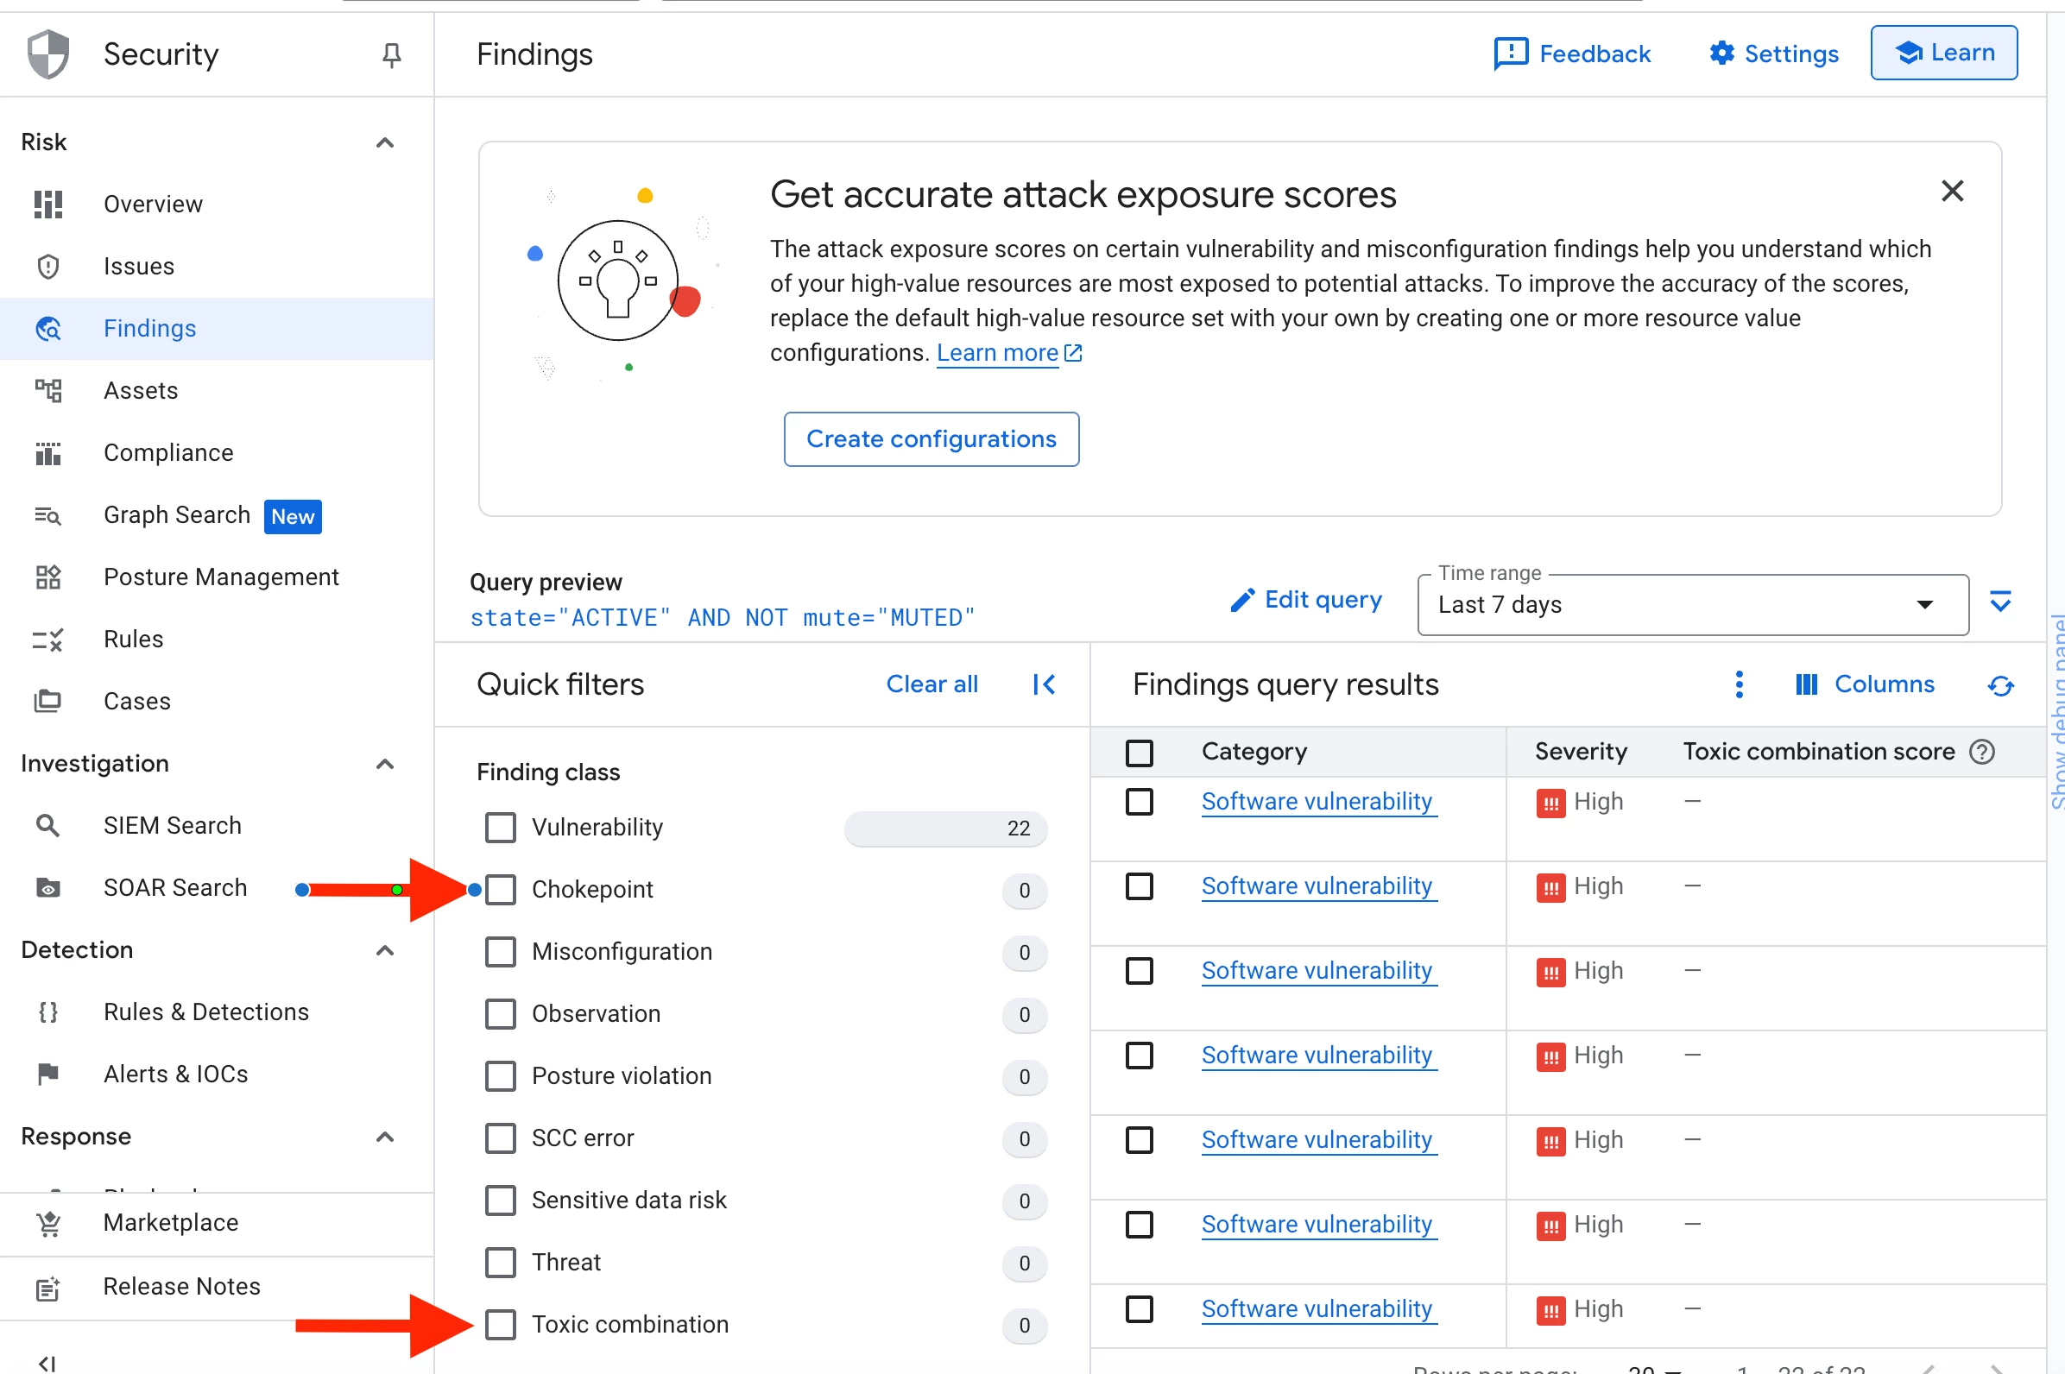Dismiss the attack exposure scores banner
This screenshot has width=2065, height=1374.
(x=1951, y=191)
